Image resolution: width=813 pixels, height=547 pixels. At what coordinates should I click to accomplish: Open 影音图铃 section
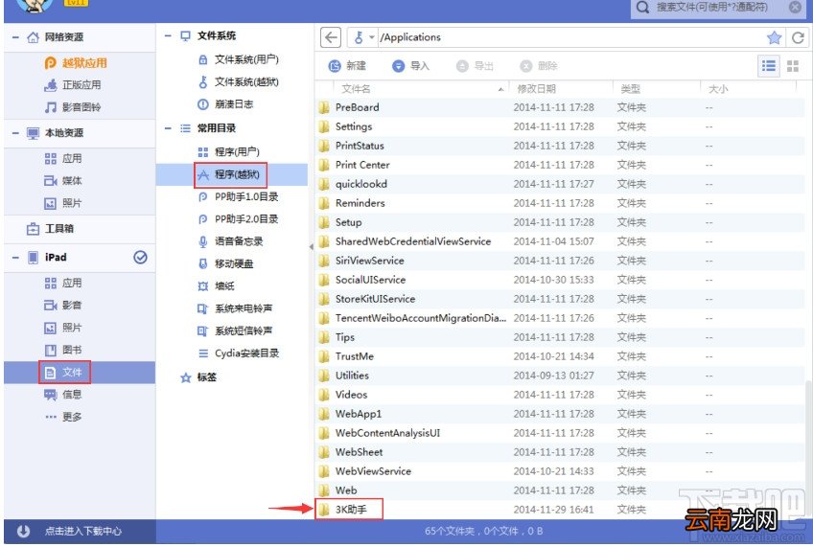[x=73, y=107]
